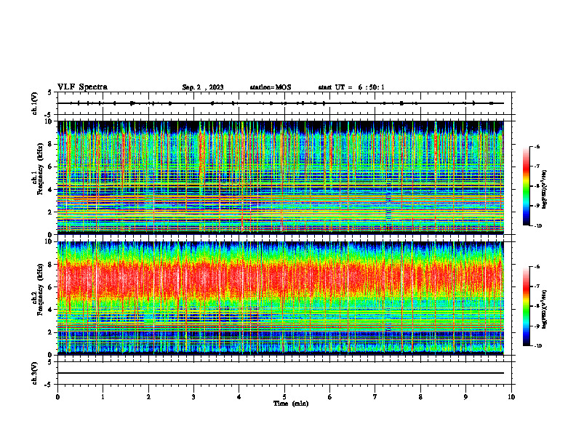
Task: Click the red 5–8 kHz band in the ch.2 spectrogram
Action: (280, 281)
